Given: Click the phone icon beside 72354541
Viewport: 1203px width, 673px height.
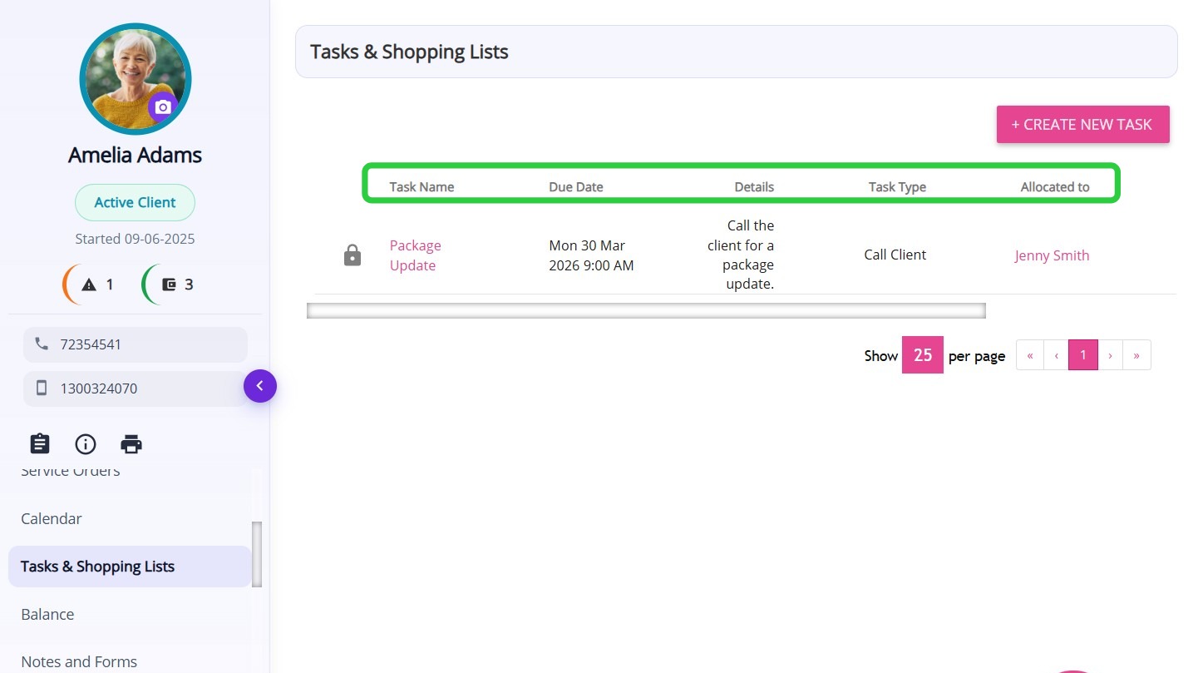Looking at the screenshot, I should (x=42, y=344).
